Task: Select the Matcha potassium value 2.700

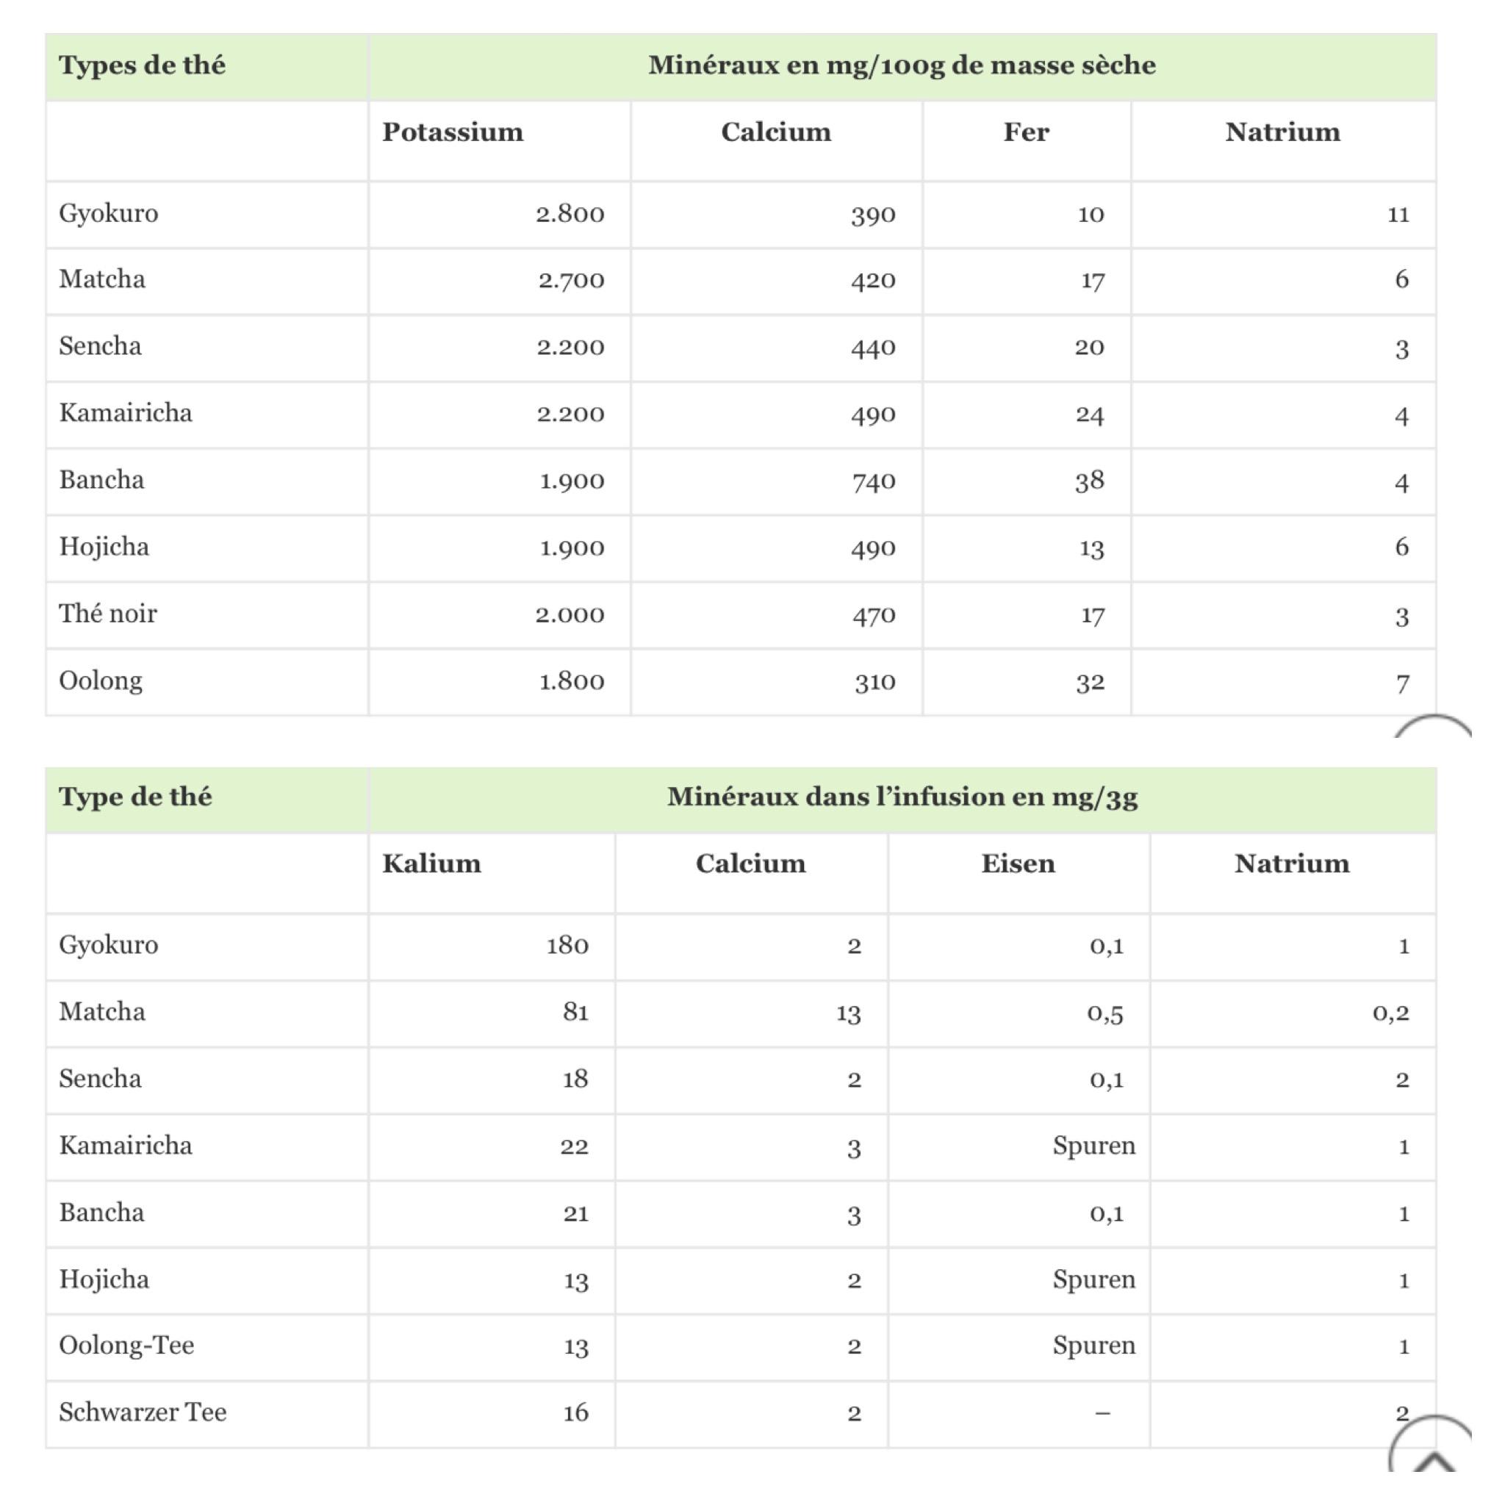Action: (x=571, y=281)
